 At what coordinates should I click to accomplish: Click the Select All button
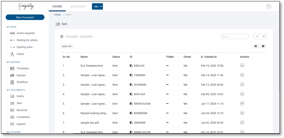point(67,46)
